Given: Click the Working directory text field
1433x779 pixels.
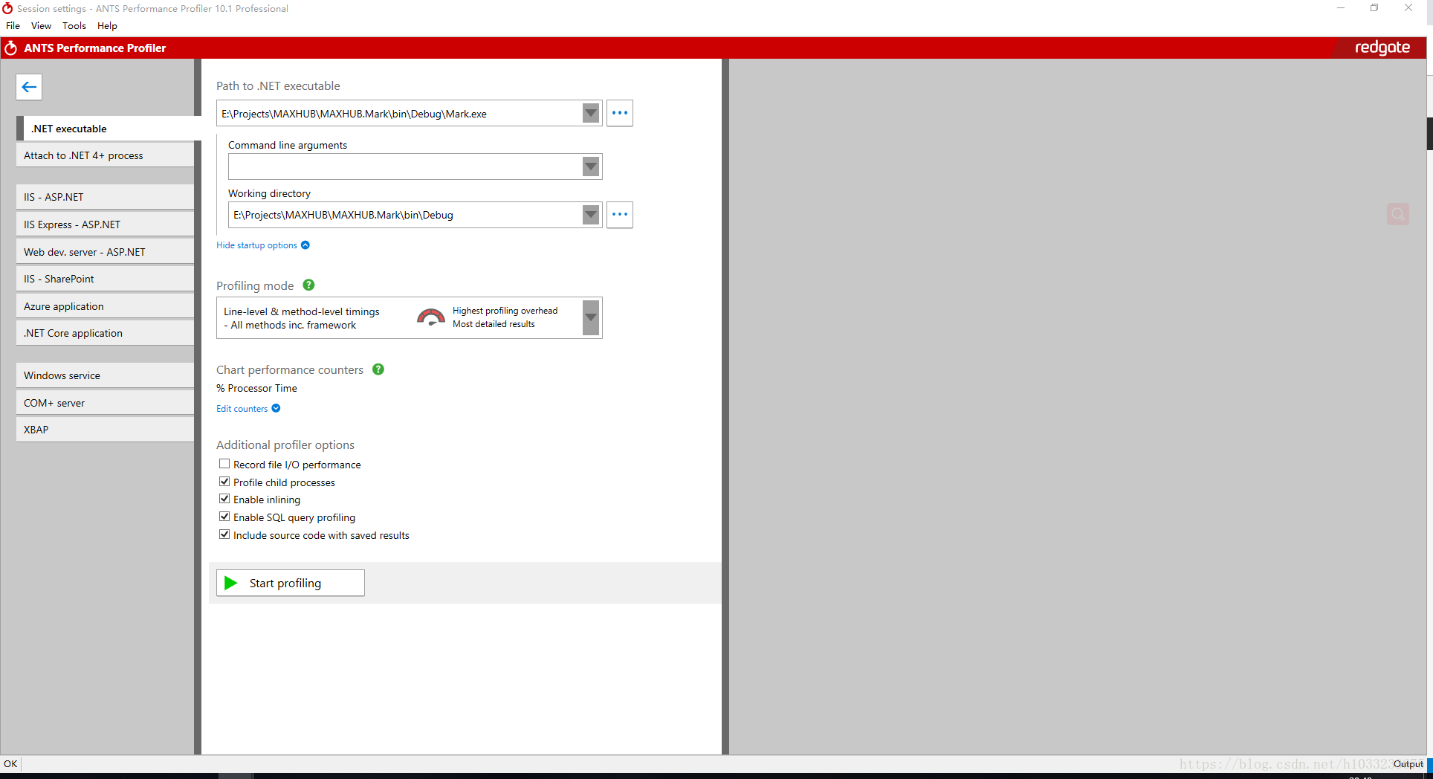Looking at the screenshot, I should (x=405, y=215).
